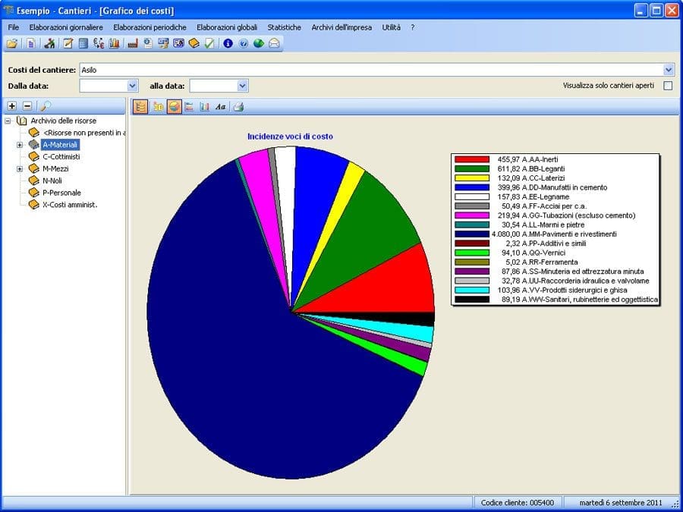Click the document page toolbar icon
This screenshot has width=683, height=512.
pyautogui.click(x=31, y=43)
